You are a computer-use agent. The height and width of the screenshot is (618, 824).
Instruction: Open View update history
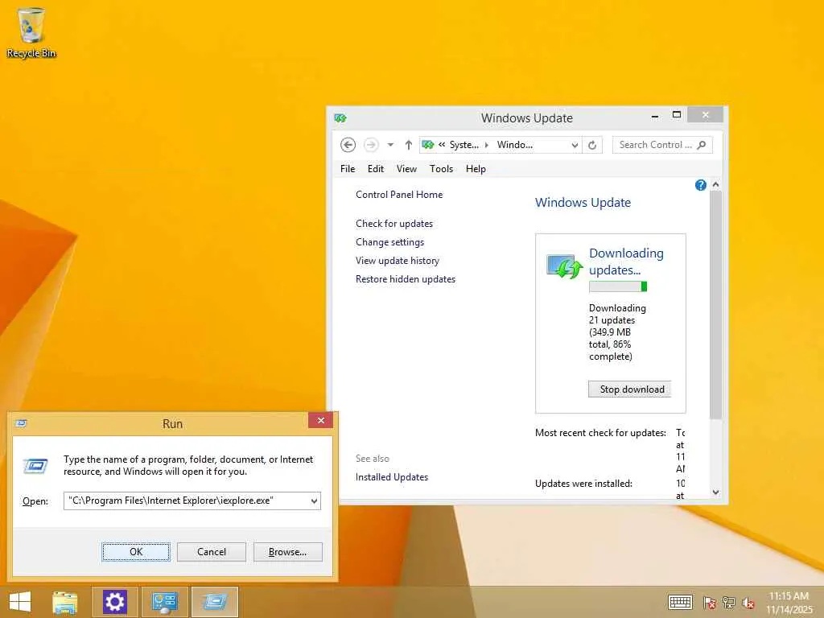click(x=398, y=260)
